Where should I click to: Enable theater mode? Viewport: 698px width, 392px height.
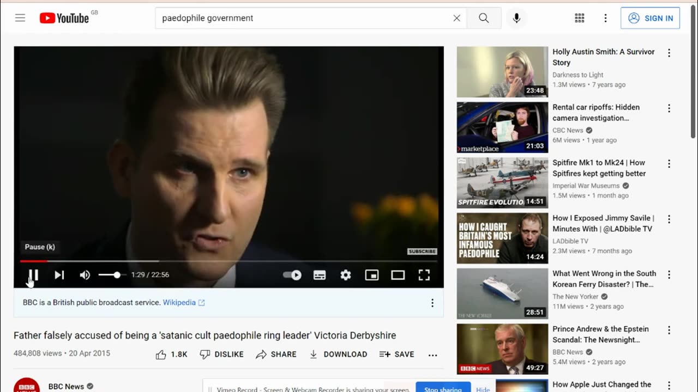pos(398,275)
